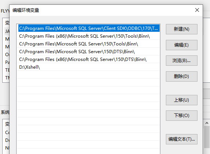
Task: Select the Program Files (x86) 150\DTS\Binn\ entry
Action: click(88, 59)
